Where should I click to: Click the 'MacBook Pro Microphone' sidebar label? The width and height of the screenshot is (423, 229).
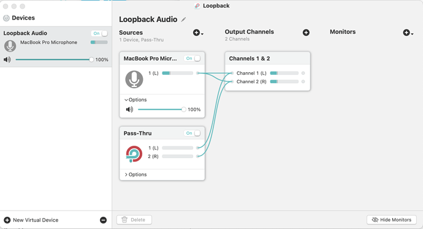(x=48, y=42)
